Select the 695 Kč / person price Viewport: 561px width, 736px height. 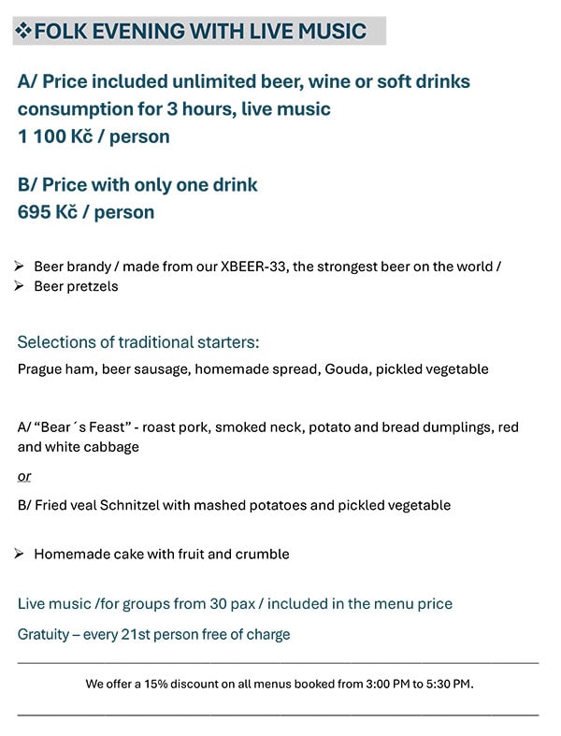pyautogui.click(x=86, y=211)
